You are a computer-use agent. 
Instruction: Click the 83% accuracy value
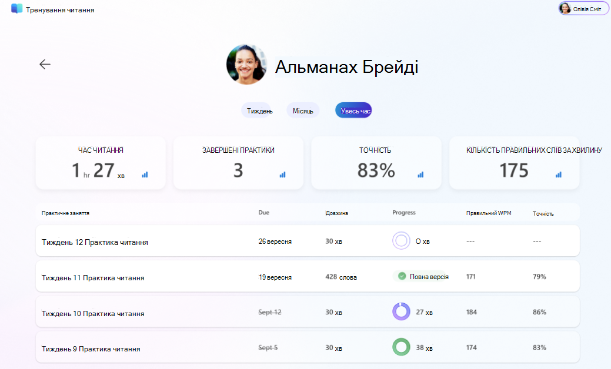376,170
